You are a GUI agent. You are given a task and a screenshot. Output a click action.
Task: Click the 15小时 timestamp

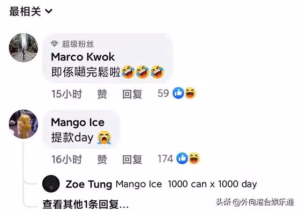(67, 94)
